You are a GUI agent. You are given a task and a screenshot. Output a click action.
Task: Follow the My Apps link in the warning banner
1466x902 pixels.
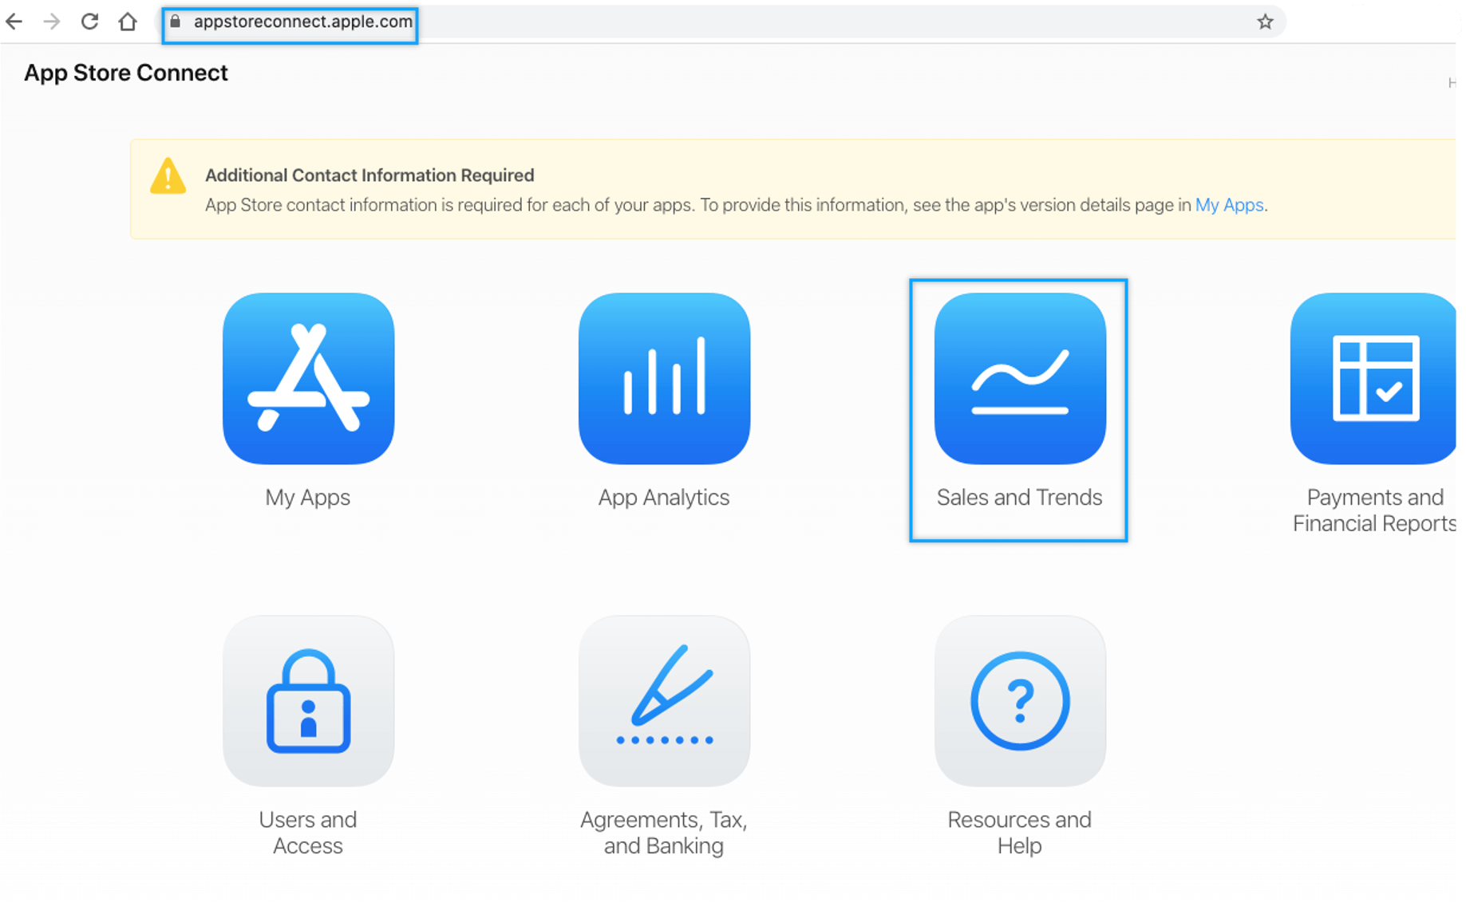pos(1229,205)
